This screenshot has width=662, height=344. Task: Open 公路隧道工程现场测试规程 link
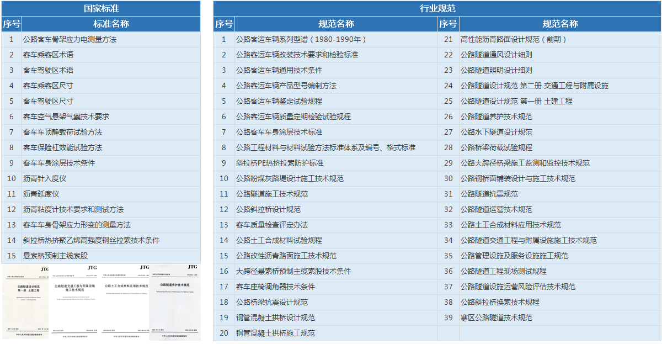(x=503, y=271)
